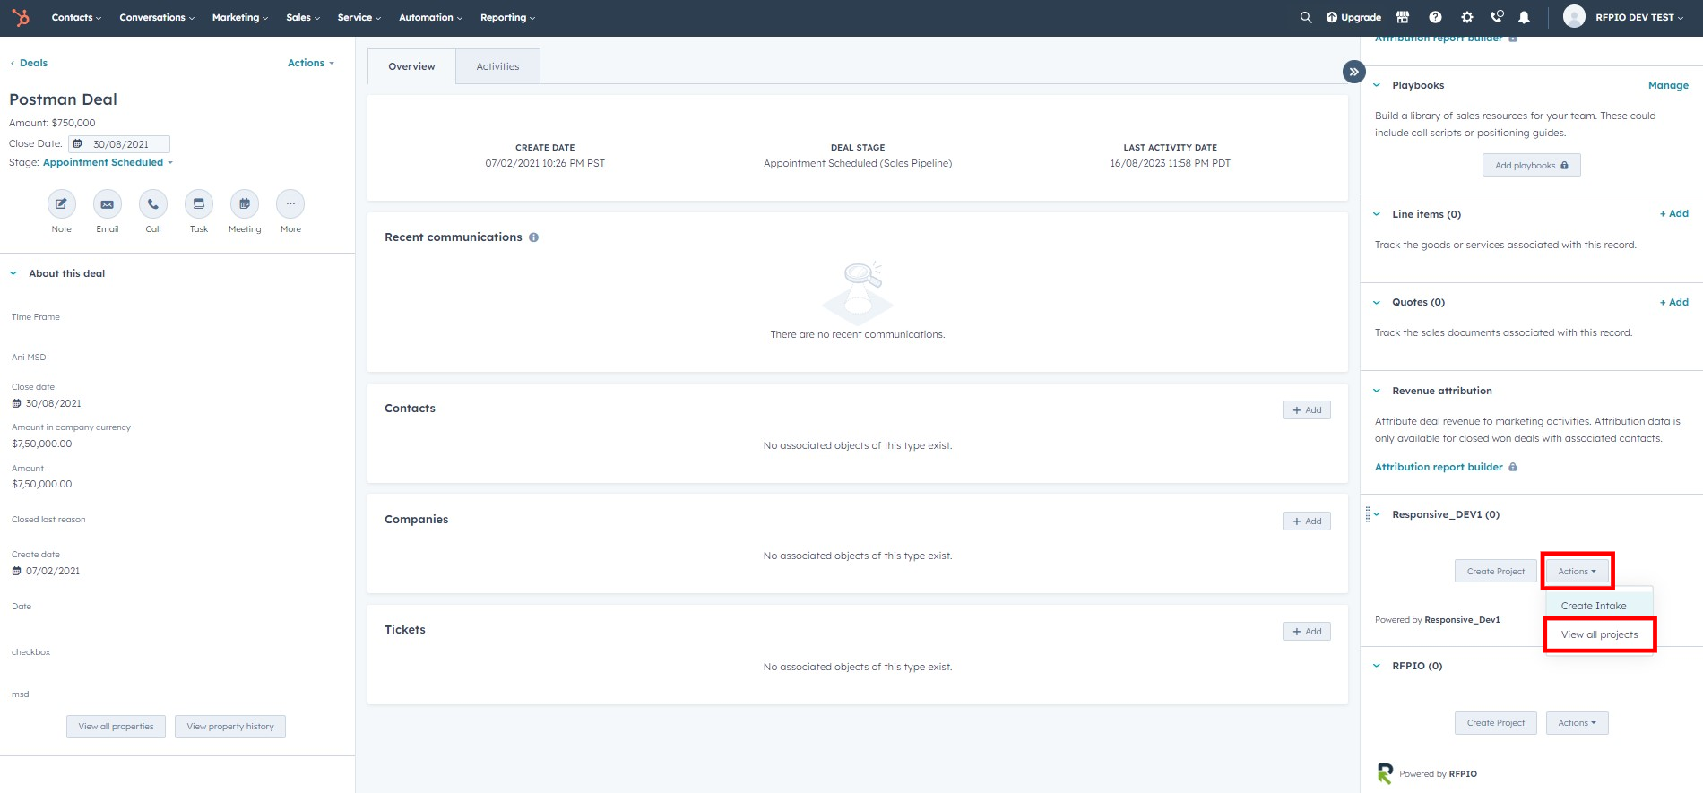Click the Upgrade arrow icon

click(1332, 17)
